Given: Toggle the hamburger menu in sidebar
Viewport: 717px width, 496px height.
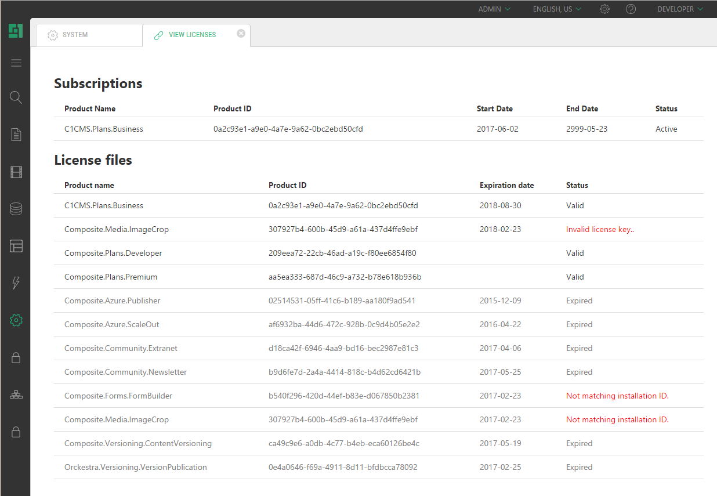Looking at the screenshot, I should click(x=16, y=63).
